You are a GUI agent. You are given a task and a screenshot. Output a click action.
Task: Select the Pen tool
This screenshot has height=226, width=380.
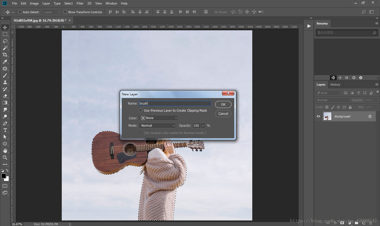pyautogui.click(x=5, y=123)
